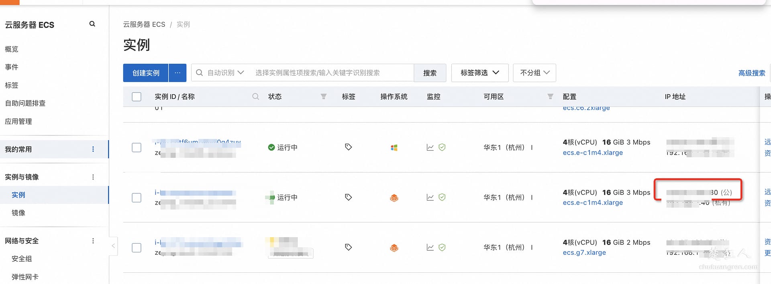Expand the 标签筛选 dropdown

479,73
